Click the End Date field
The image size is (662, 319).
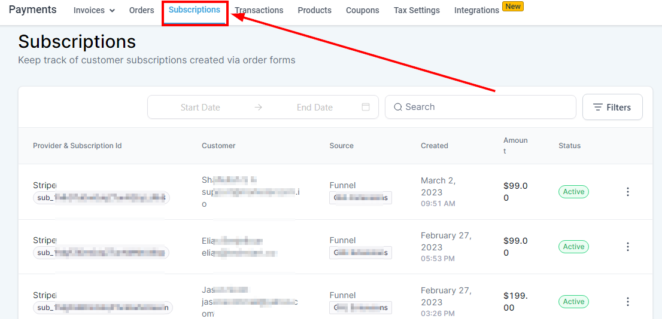tap(314, 108)
